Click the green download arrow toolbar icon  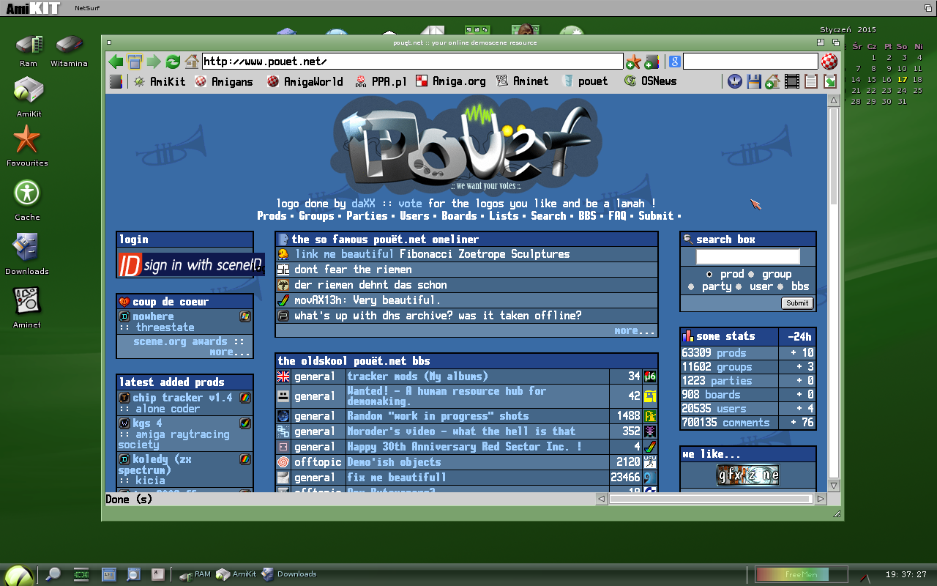click(830, 81)
